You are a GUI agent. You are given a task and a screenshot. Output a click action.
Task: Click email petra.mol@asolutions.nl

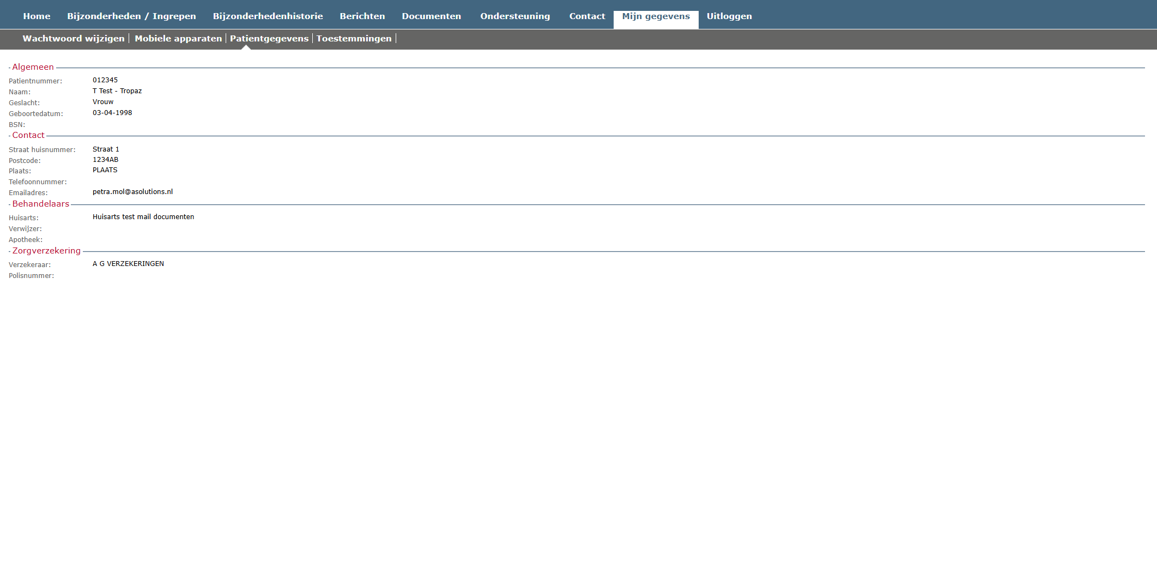132,192
